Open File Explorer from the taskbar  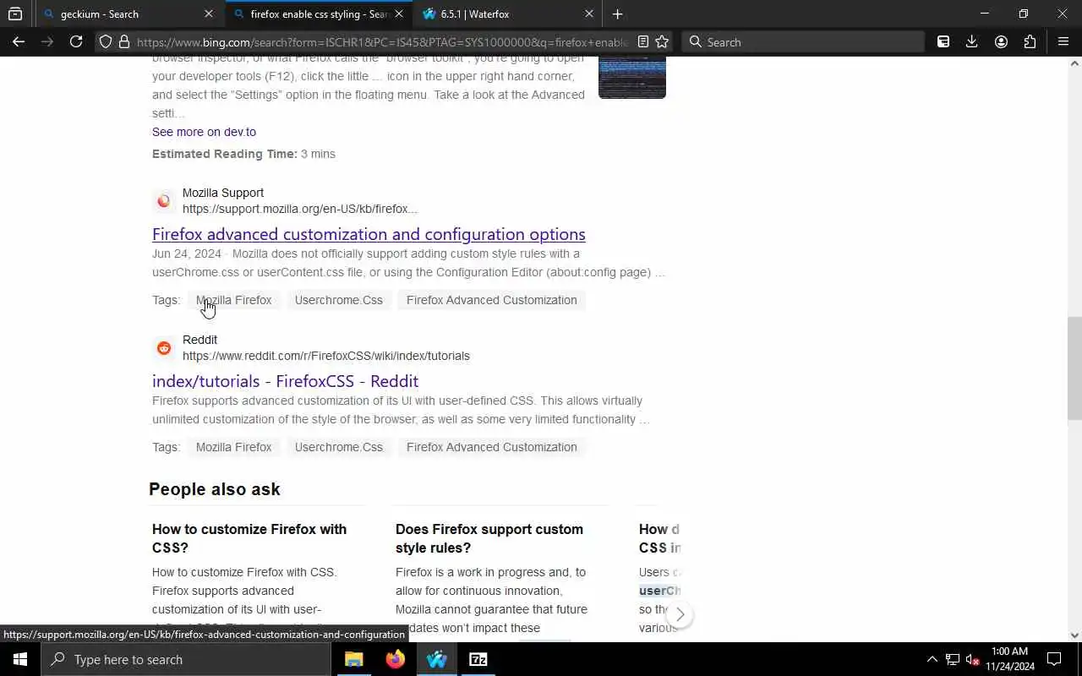(x=353, y=659)
